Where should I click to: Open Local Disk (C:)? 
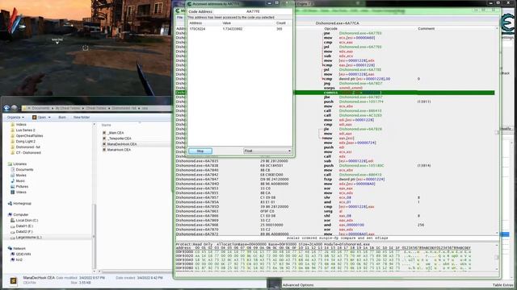pyautogui.click(x=27, y=220)
